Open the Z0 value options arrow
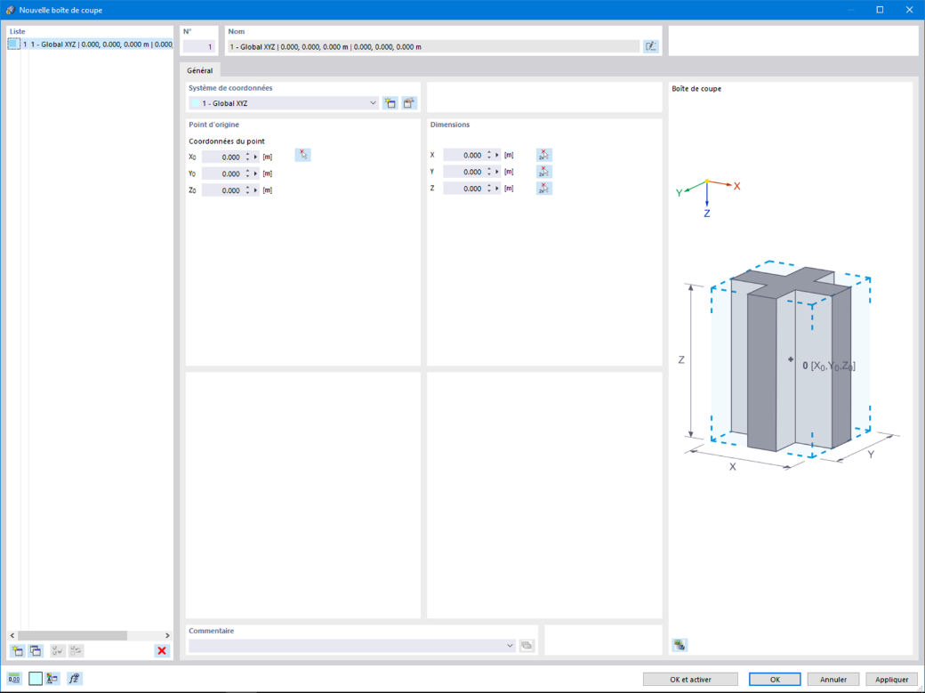The height and width of the screenshot is (693, 925). tap(255, 190)
